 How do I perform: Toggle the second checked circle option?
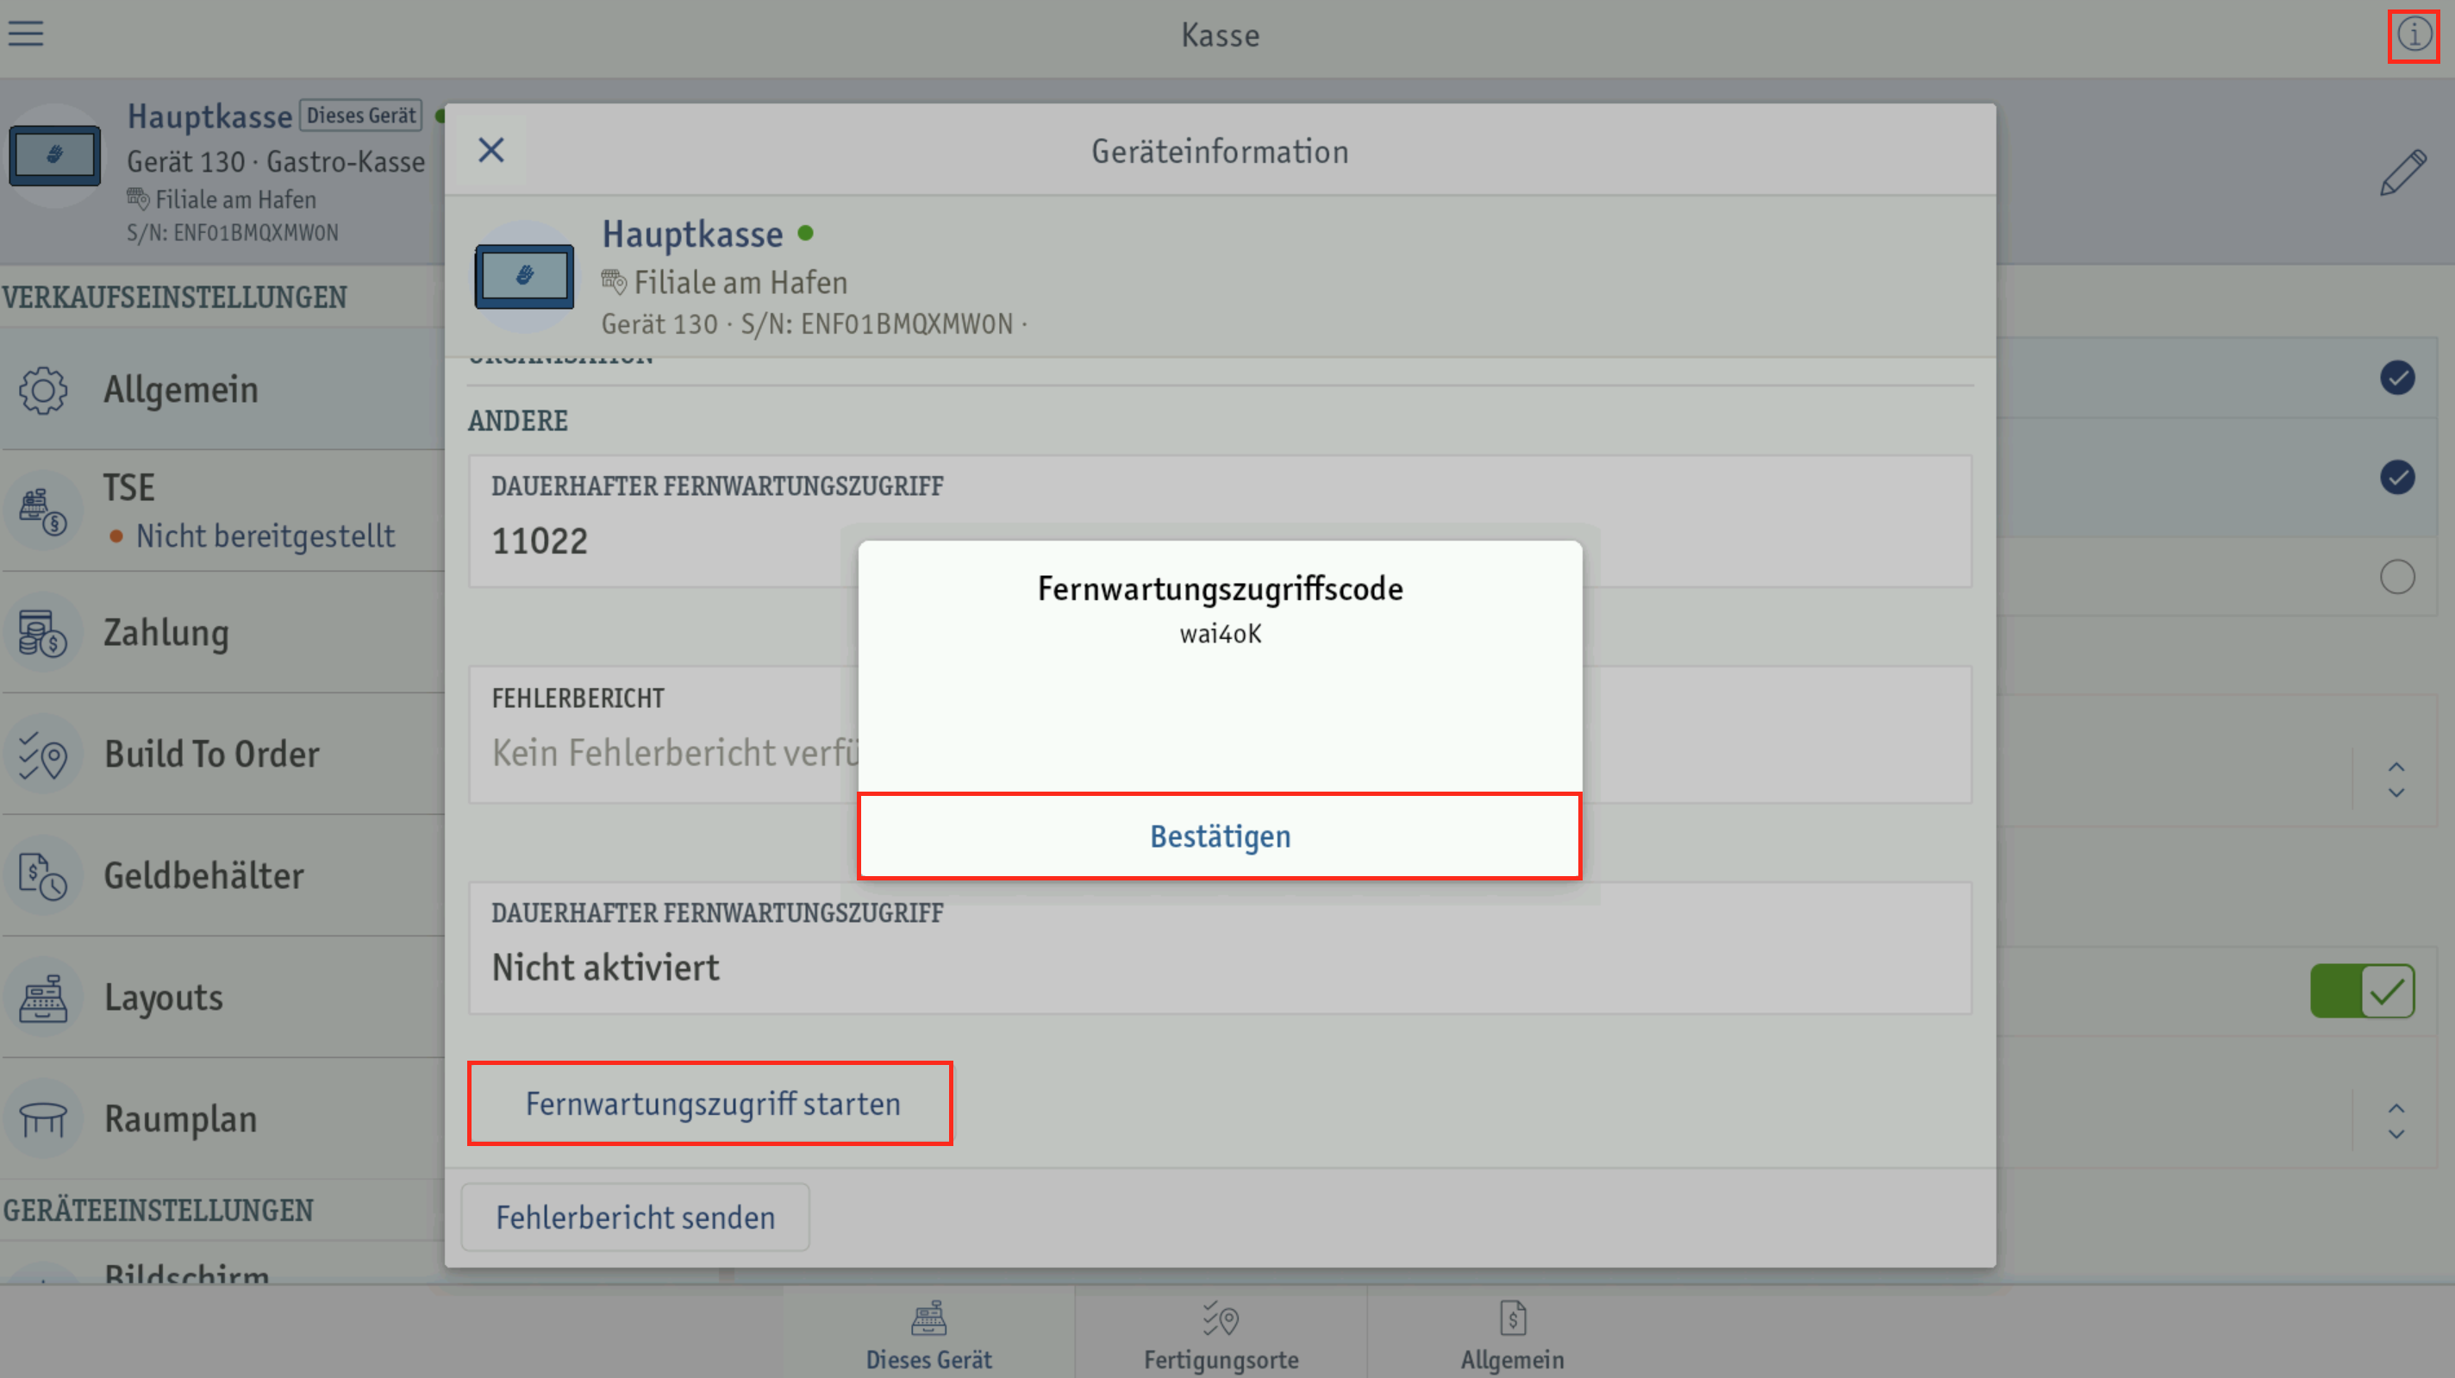2397,477
